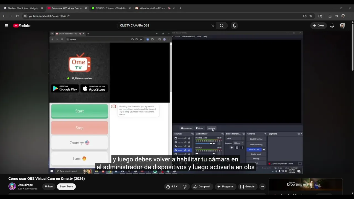Add a scene transition in OBS

(231, 148)
